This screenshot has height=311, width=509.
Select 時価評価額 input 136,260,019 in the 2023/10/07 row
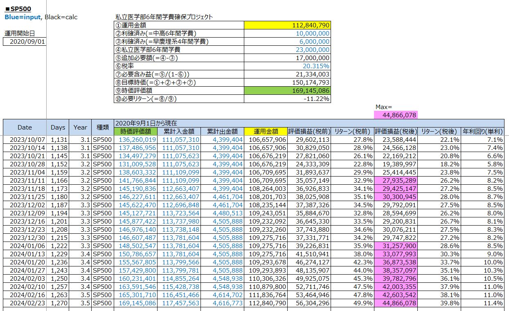(137, 140)
